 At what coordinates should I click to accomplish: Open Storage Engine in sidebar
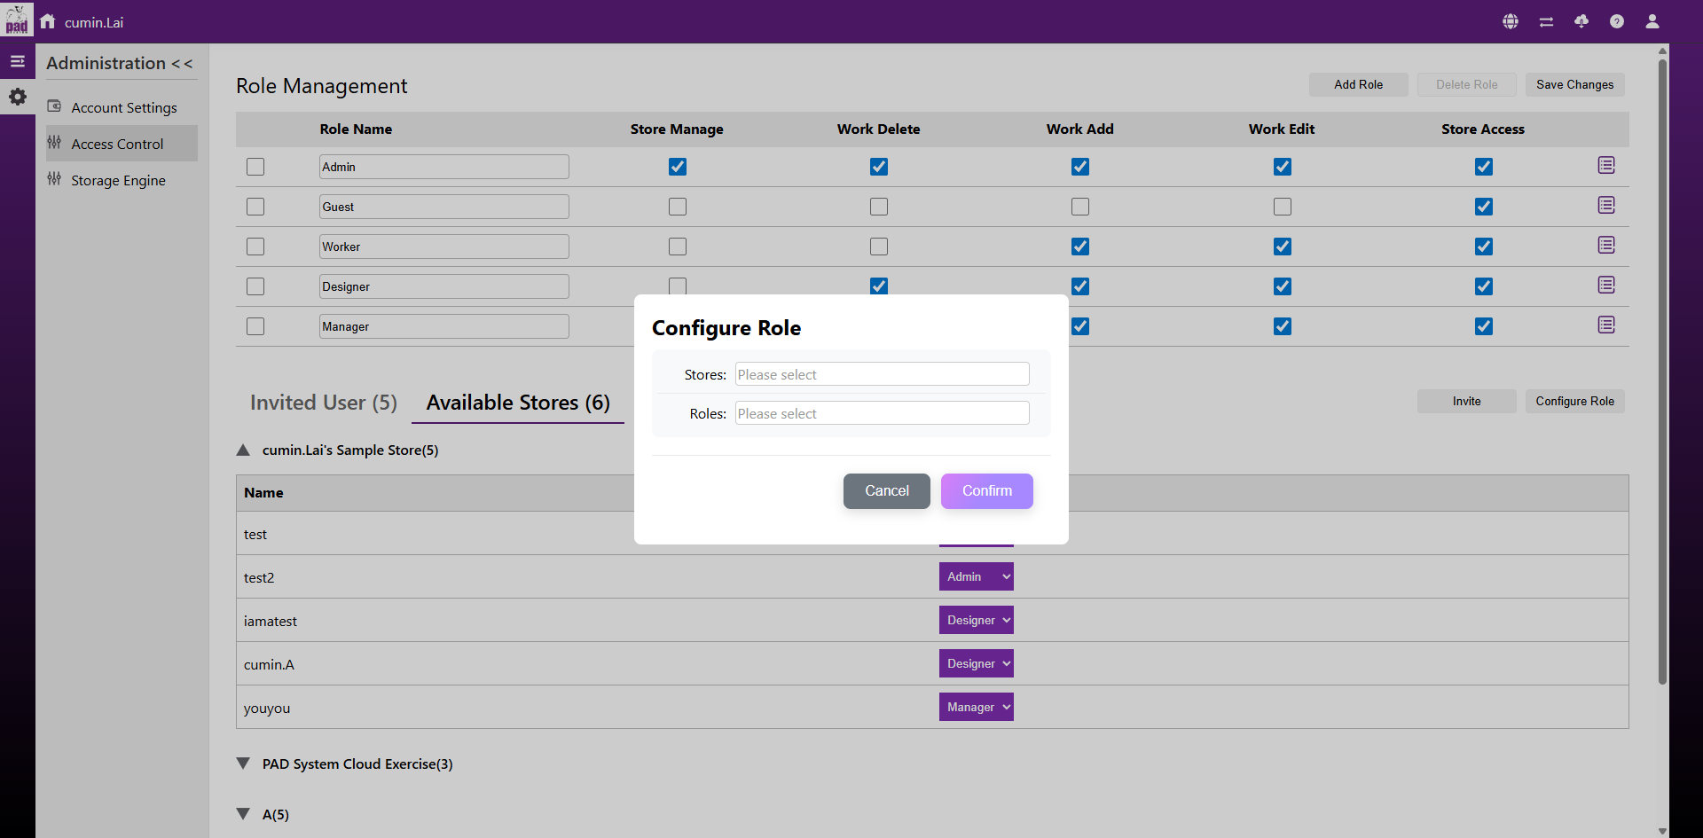point(118,180)
